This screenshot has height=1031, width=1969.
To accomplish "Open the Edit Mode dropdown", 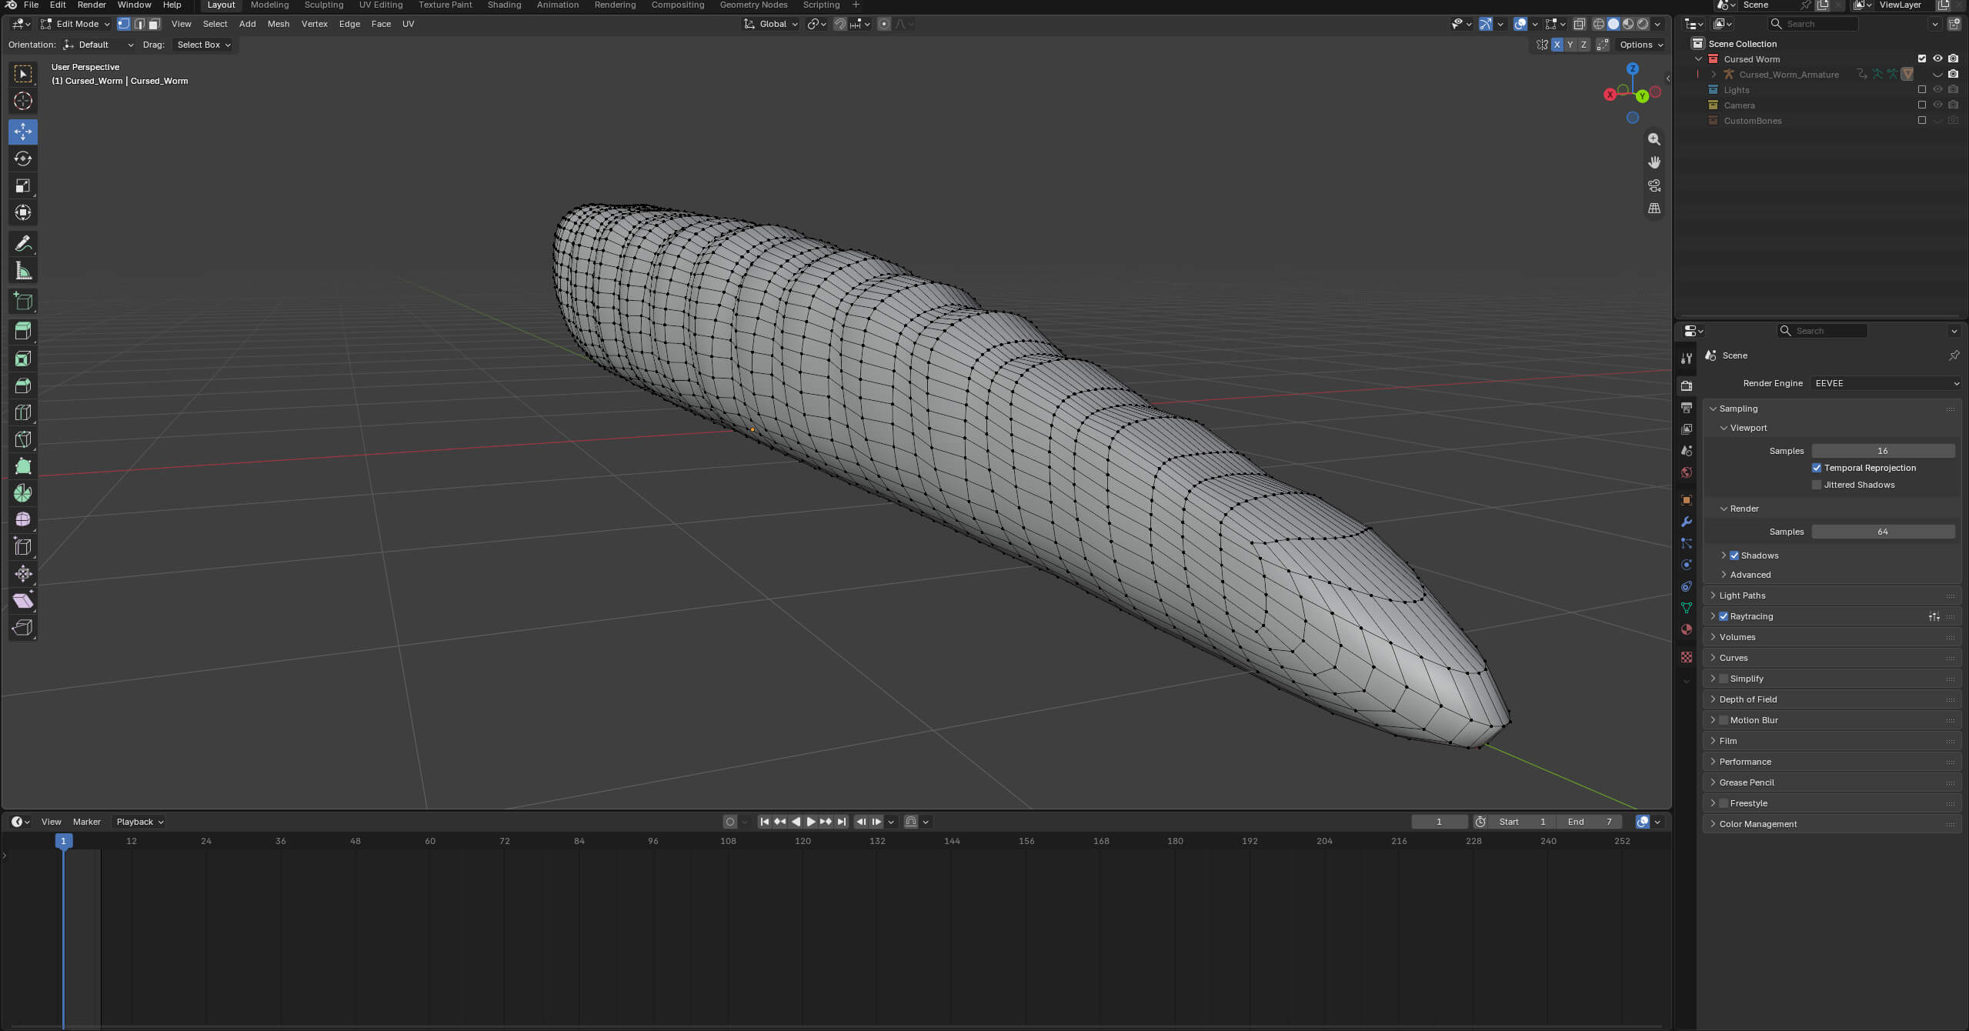I will tap(75, 24).
